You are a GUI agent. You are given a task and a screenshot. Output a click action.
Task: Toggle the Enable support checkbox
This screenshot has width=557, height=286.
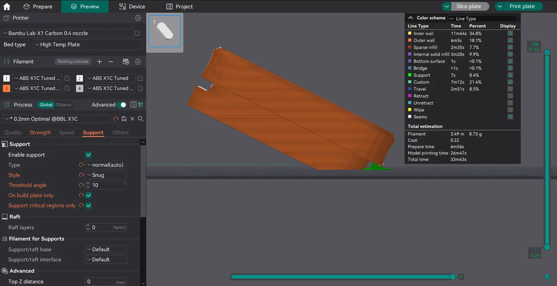[x=88, y=155]
